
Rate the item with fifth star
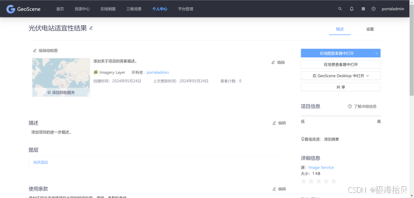[x=334, y=181]
